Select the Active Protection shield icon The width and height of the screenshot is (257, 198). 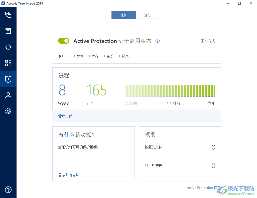pos(8,79)
